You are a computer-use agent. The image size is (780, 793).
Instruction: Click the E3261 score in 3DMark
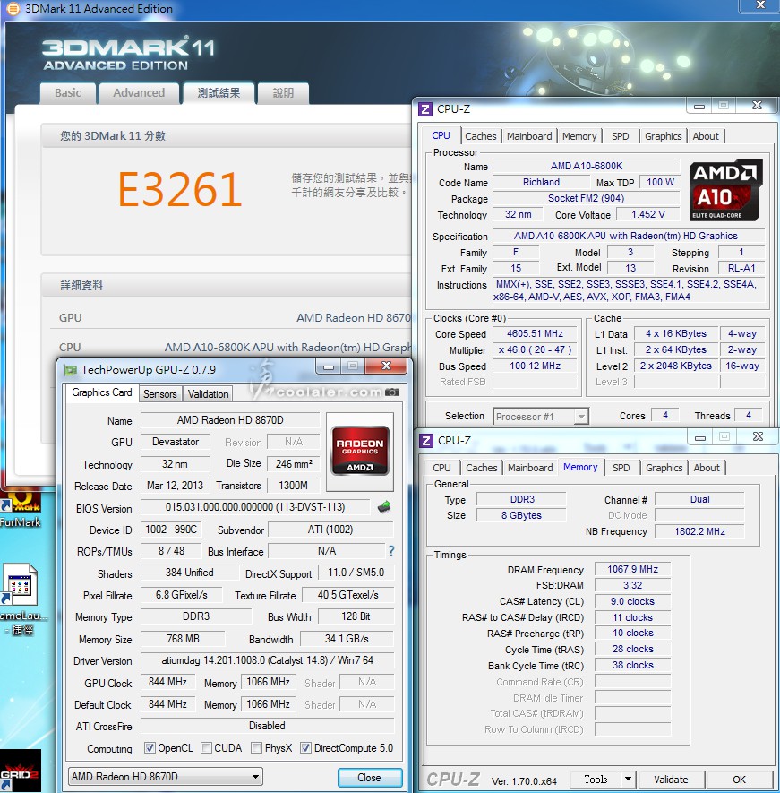pyautogui.click(x=179, y=190)
